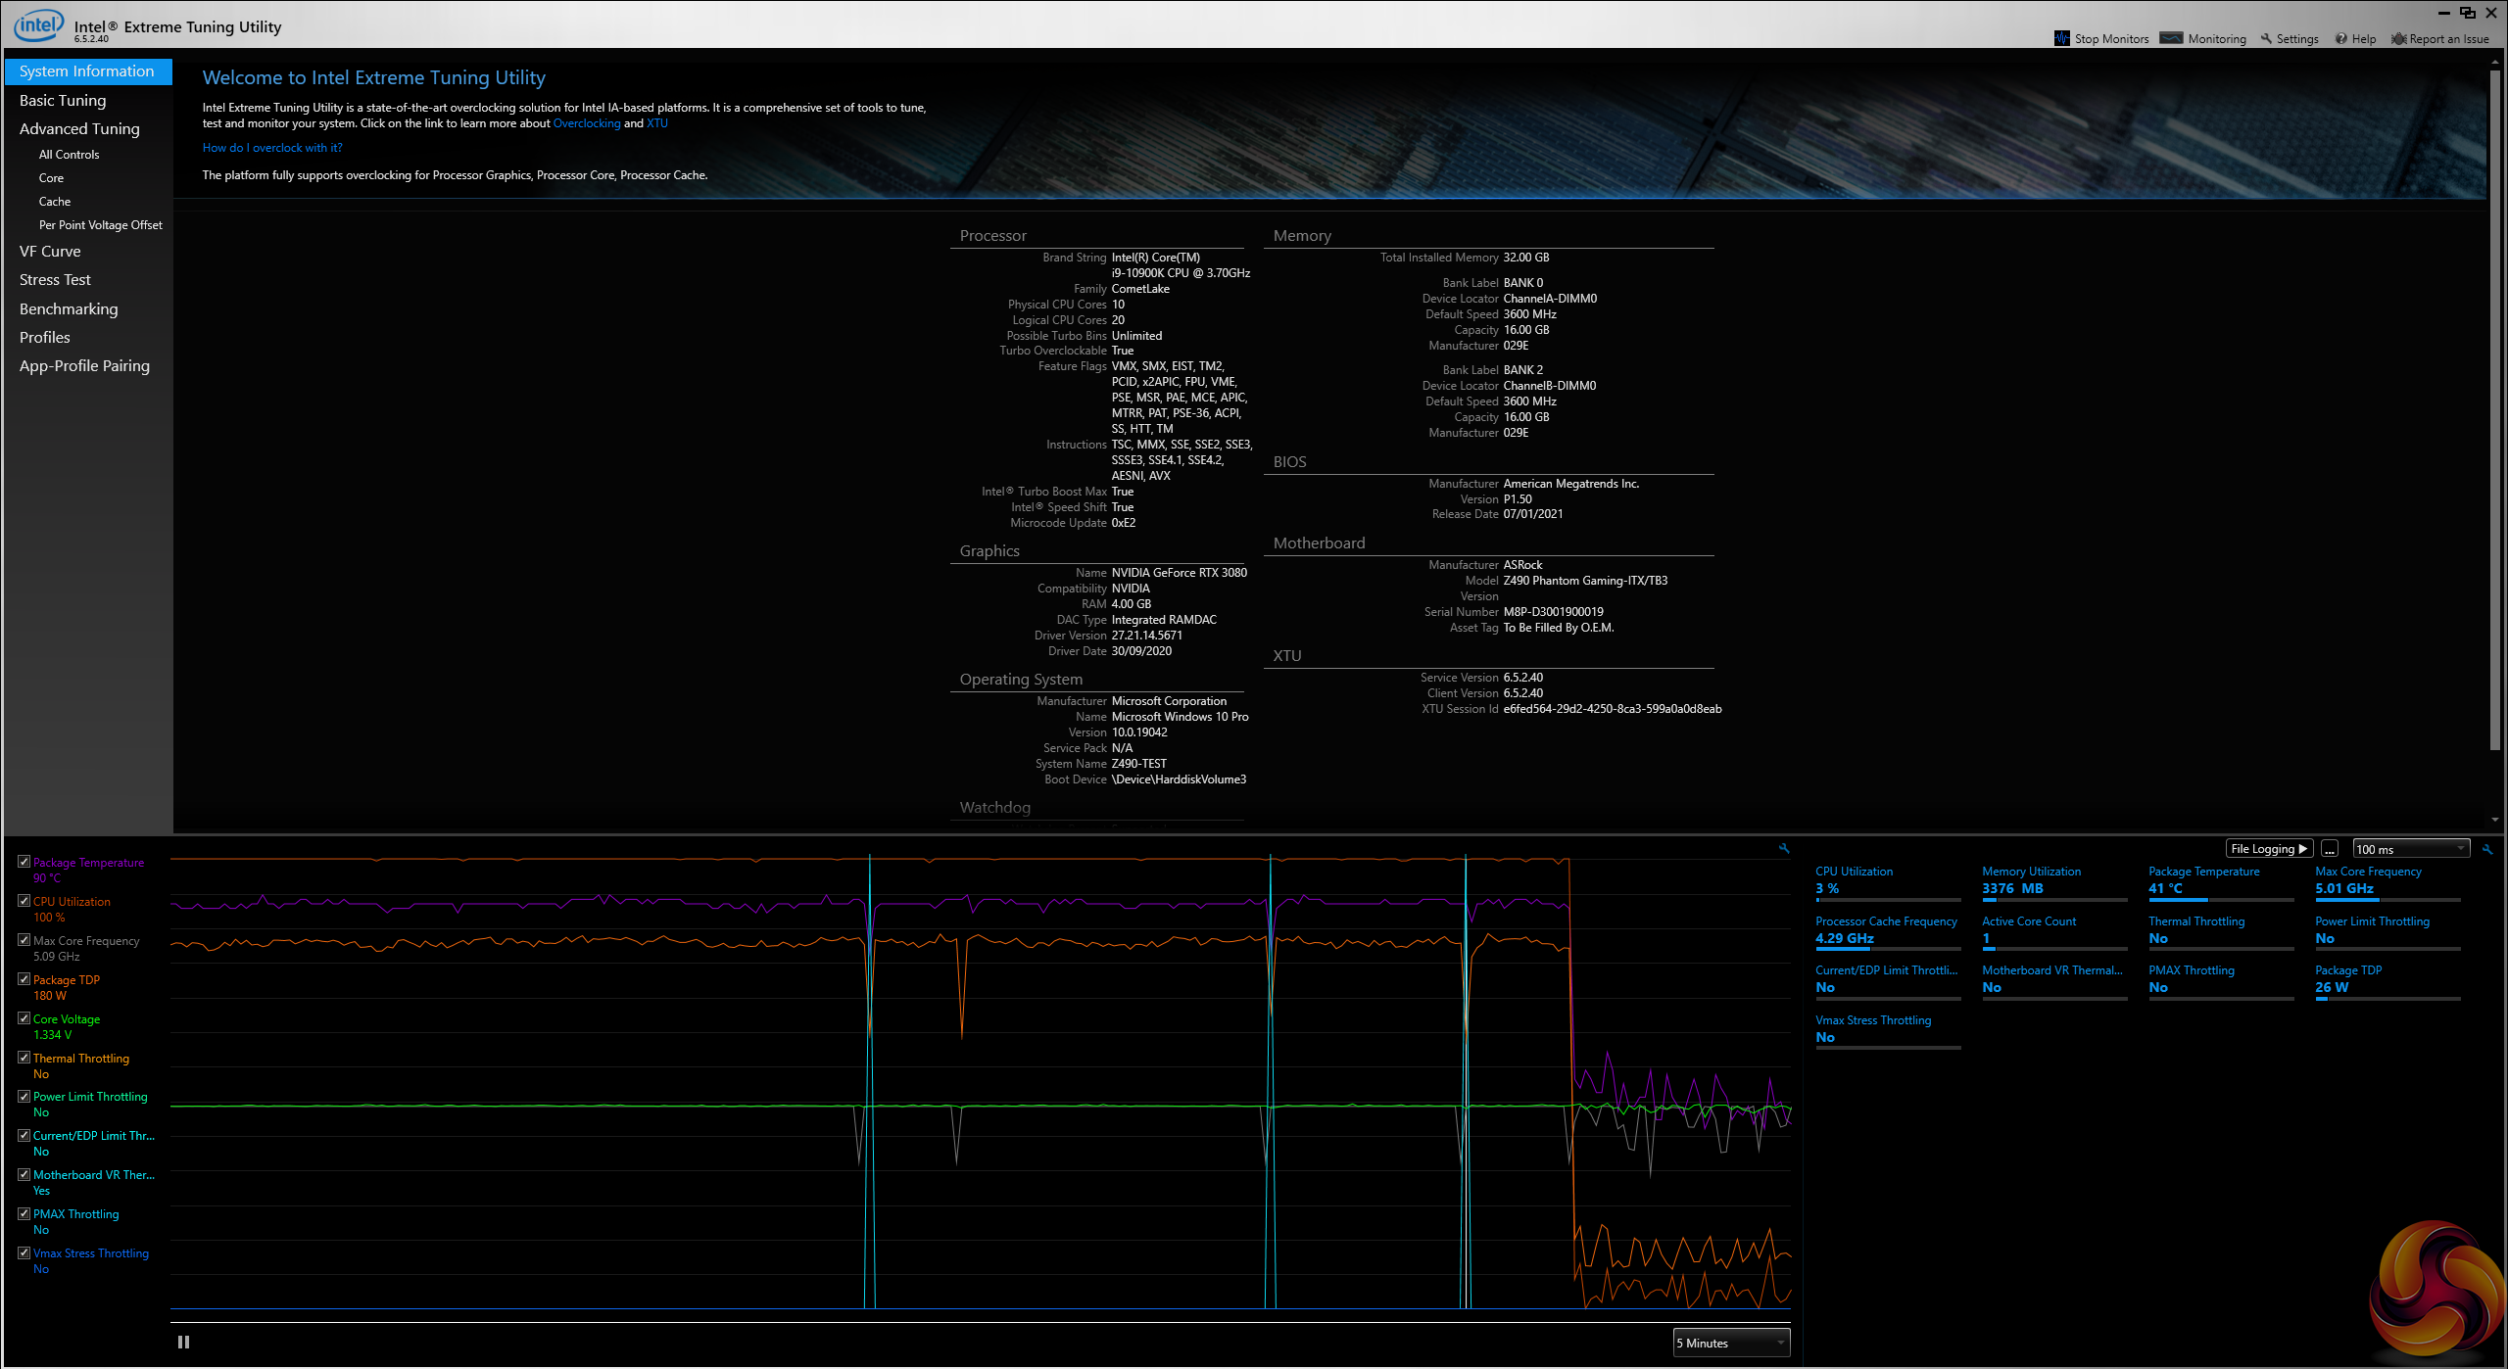Screen dimensions: 2508x1369
Task: Uncheck the Package Temperature checkbox
Action: pos(24,862)
